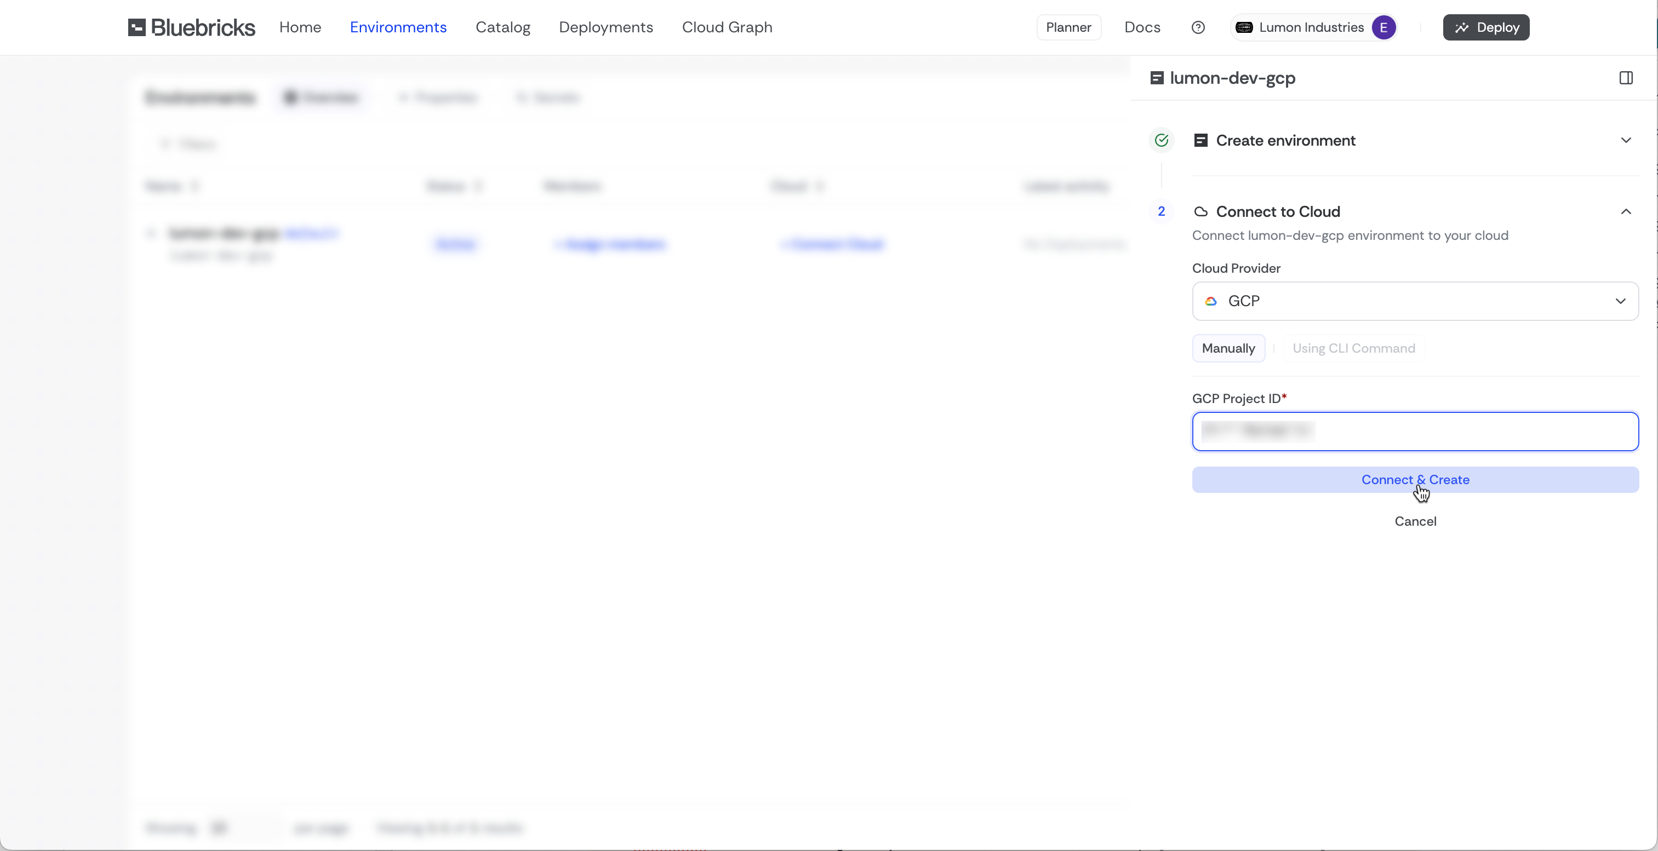This screenshot has width=1658, height=851.
Task: Click the green check step icon
Action: [1161, 140]
